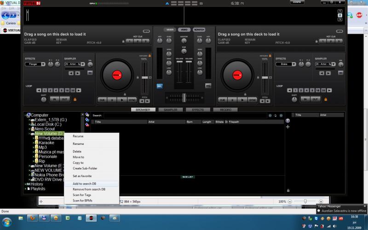The image size is (368, 230).
Task: Click the left turntable red center label
Action: pos(117,75)
